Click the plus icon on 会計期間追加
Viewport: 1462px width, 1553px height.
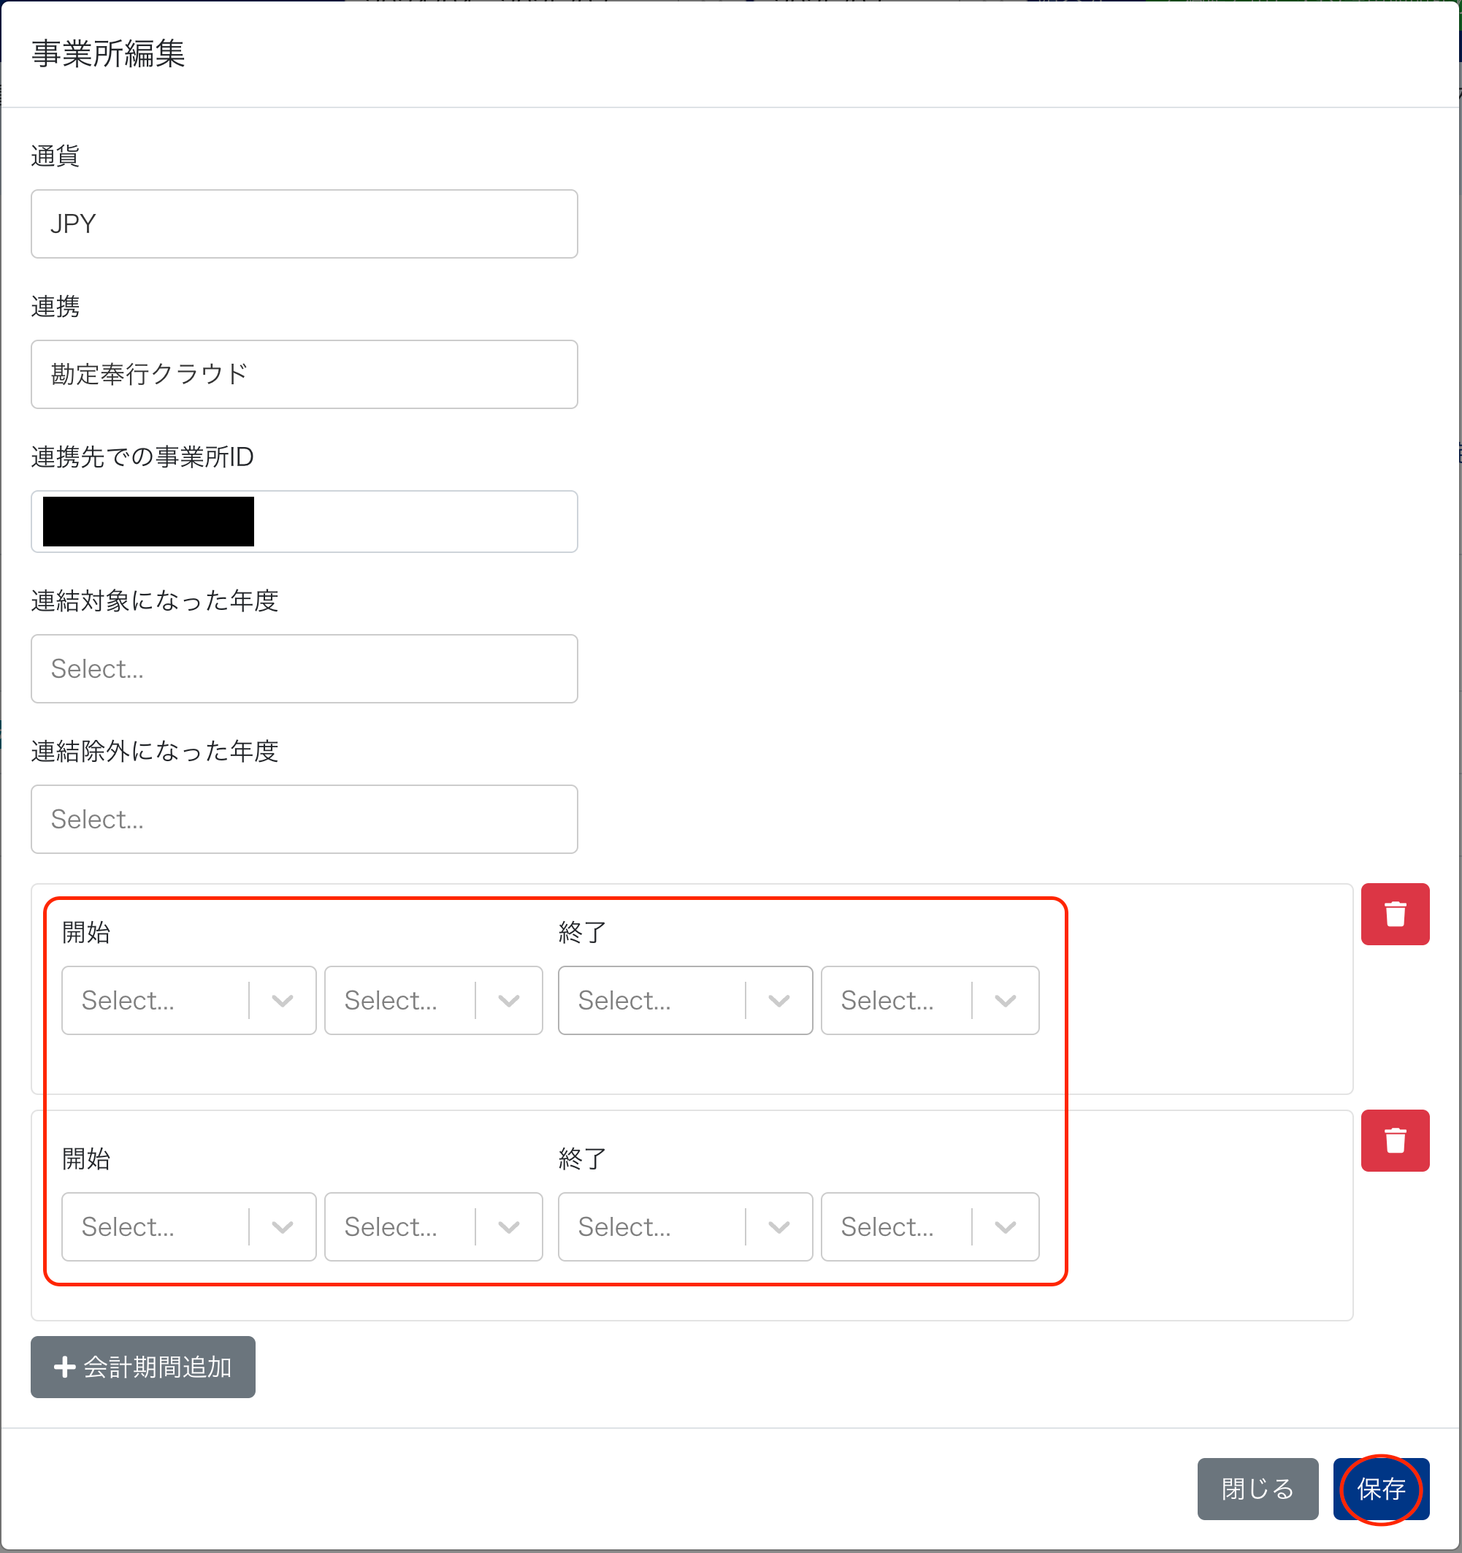click(64, 1367)
